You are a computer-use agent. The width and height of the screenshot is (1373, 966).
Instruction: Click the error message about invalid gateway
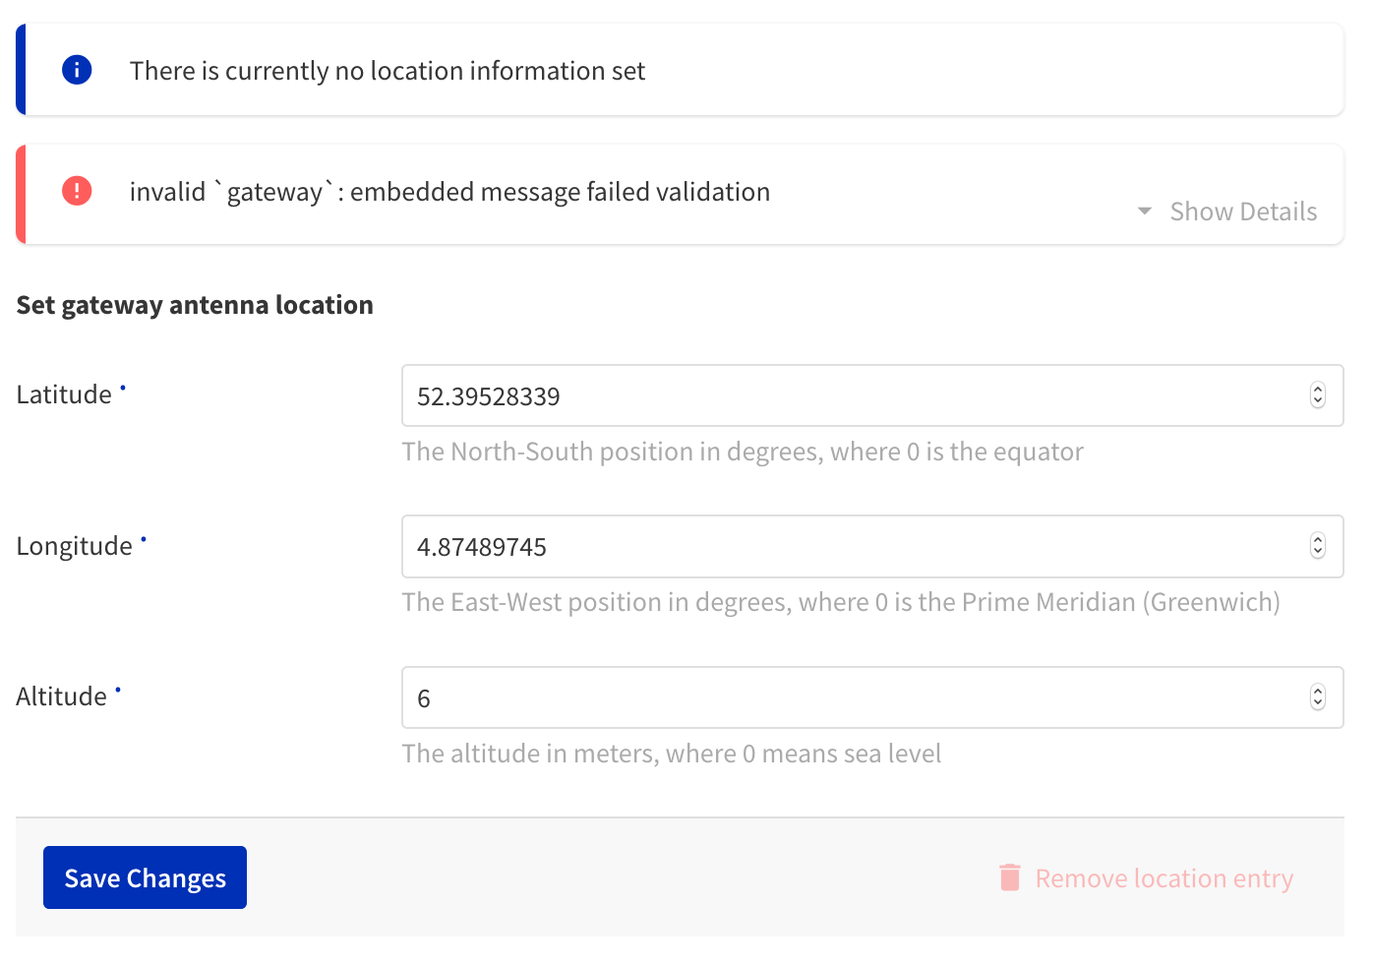tap(448, 191)
